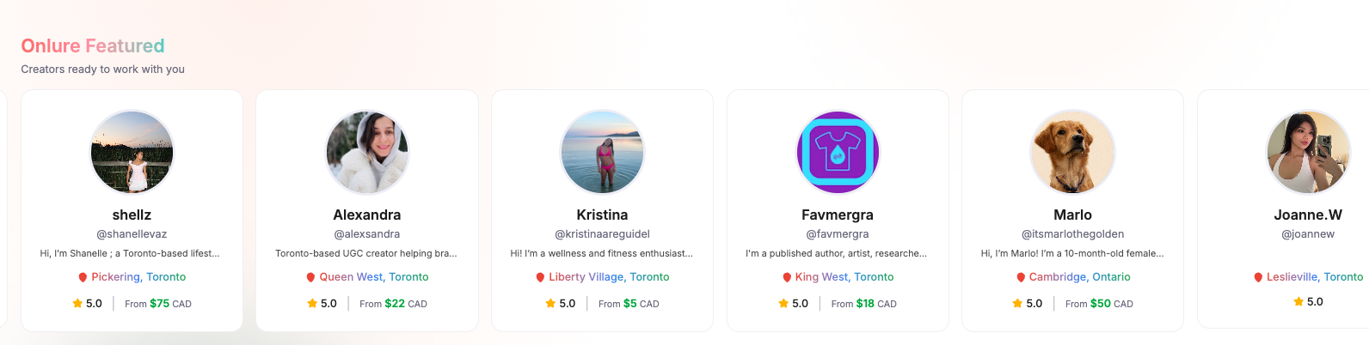Click the From $22 CAD price on Alexandra
The height and width of the screenshot is (345, 1369).
[x=393, y=304]
